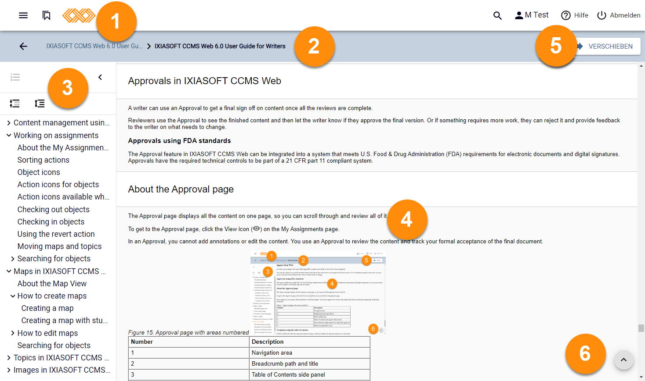Open Action icons available wh... topic
This screenshot has width=645, height=381.
coord(63,197)
